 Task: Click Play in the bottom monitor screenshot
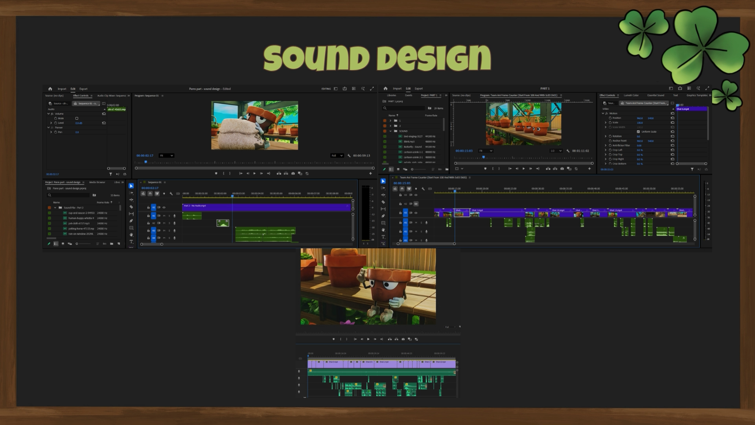click(368, 339)
